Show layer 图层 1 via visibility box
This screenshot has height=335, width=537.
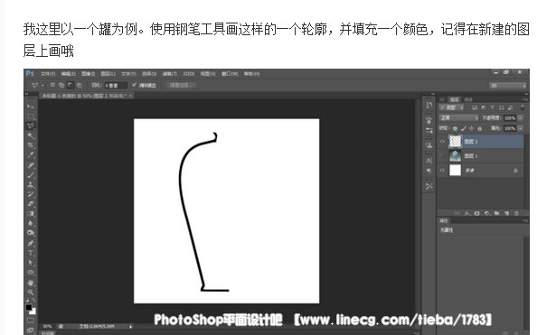pos(442,155)
